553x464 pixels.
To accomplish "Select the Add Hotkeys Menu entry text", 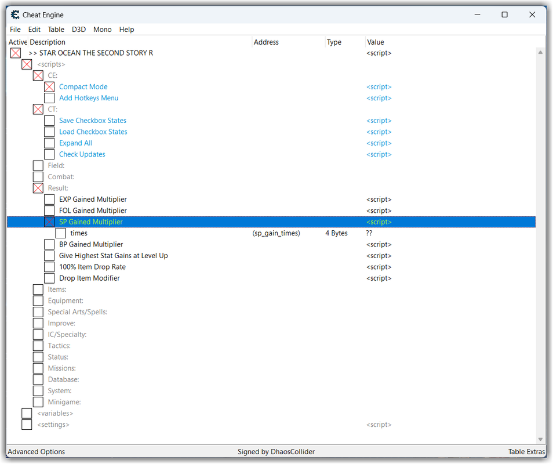I will (89, 98).
